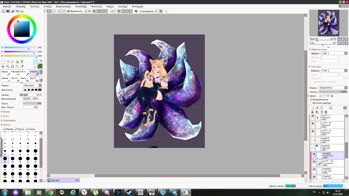Swap foreground and background colors
This screenshot has height=196, width=349.
pos(41,61)
